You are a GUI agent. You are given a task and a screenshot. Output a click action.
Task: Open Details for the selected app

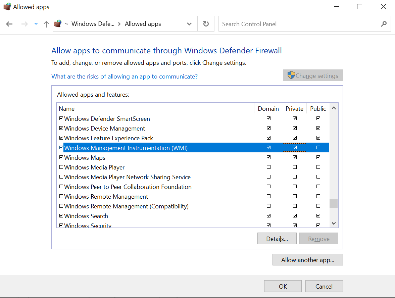coord(277,239)
